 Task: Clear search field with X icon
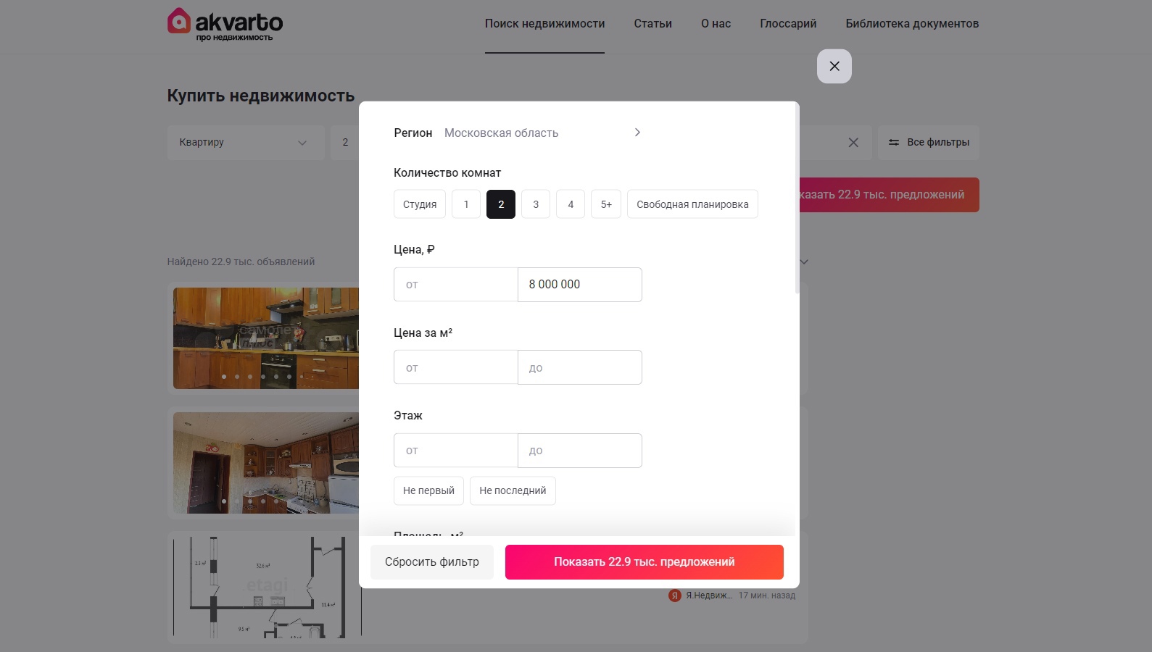(x=853, y=143)
